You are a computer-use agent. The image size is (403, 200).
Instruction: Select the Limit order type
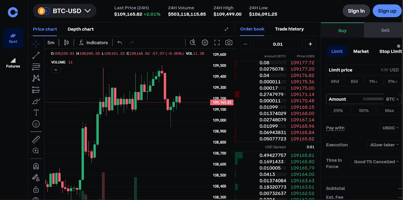(337, 52)
